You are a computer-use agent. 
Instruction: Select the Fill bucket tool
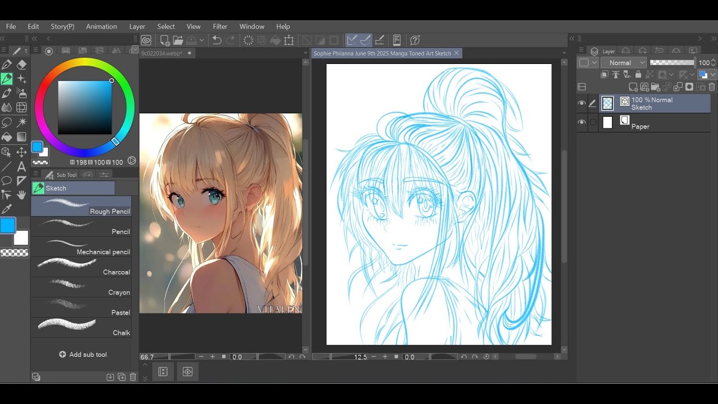pos(7,136)
